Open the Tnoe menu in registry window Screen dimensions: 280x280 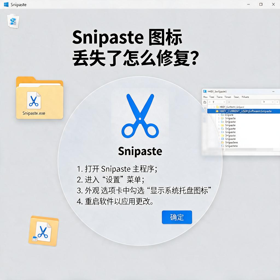tap(237, 97)
